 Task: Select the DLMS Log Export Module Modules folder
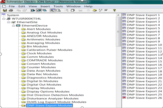(56, 102)
